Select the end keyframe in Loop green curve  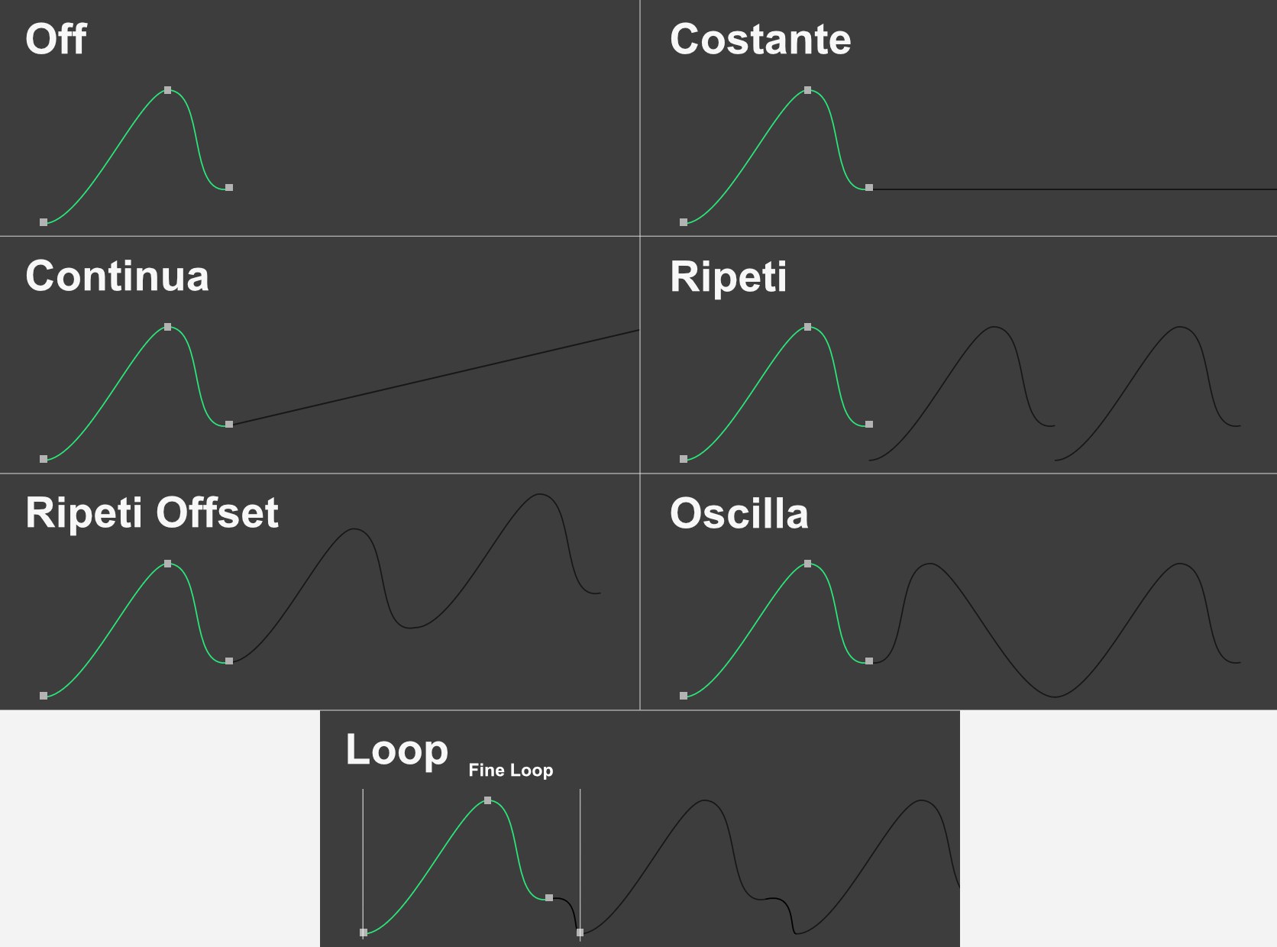pos(549,897)
